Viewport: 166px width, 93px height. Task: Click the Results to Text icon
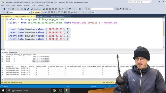click(x=68, y=12)
